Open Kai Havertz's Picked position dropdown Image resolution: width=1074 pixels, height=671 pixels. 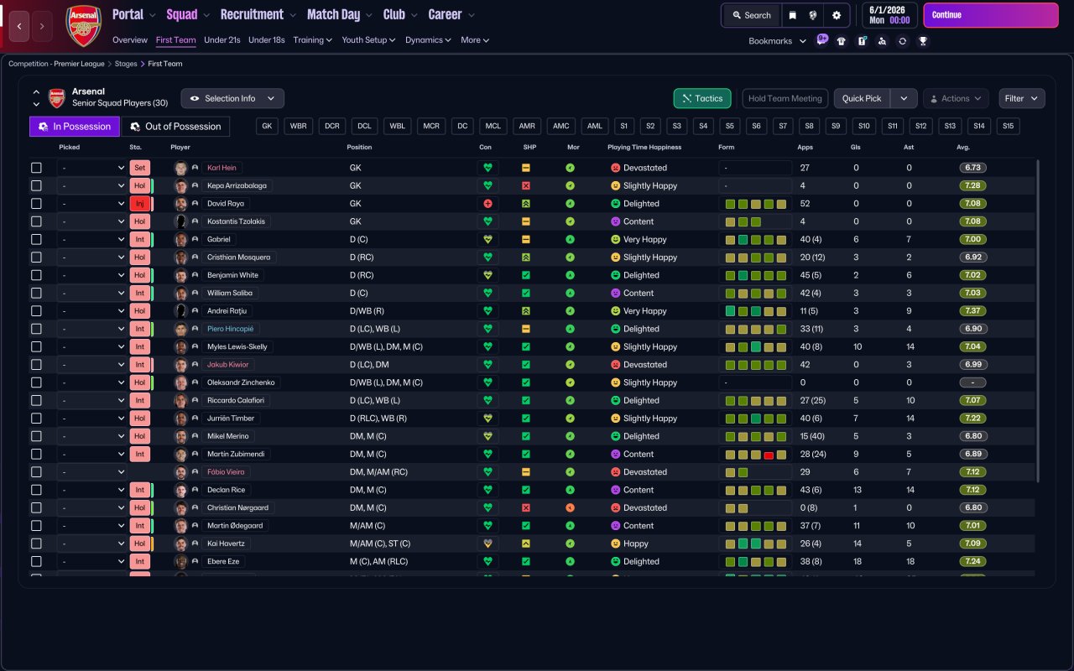(x=91, y=544)
